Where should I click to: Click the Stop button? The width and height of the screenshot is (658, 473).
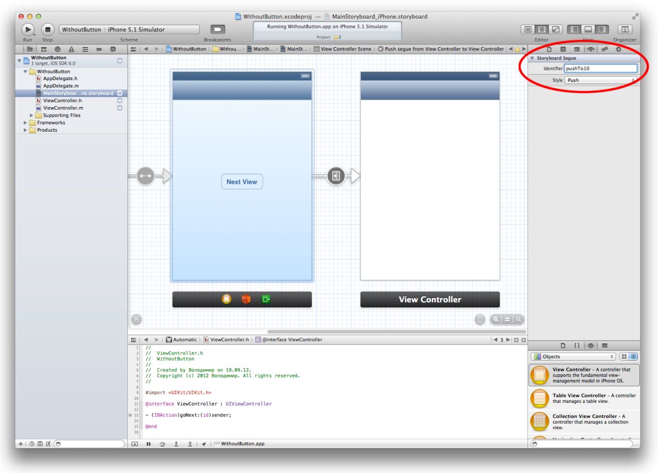click(x=48, y=30)
